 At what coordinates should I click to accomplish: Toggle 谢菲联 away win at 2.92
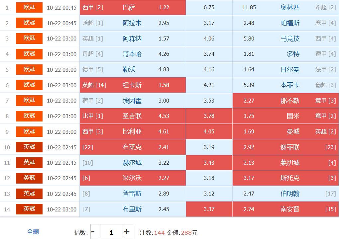tap(285, 147)
